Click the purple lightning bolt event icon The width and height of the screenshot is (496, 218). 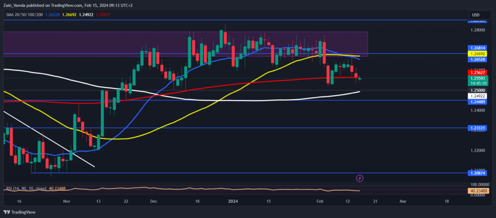click(x=359, y=179)
